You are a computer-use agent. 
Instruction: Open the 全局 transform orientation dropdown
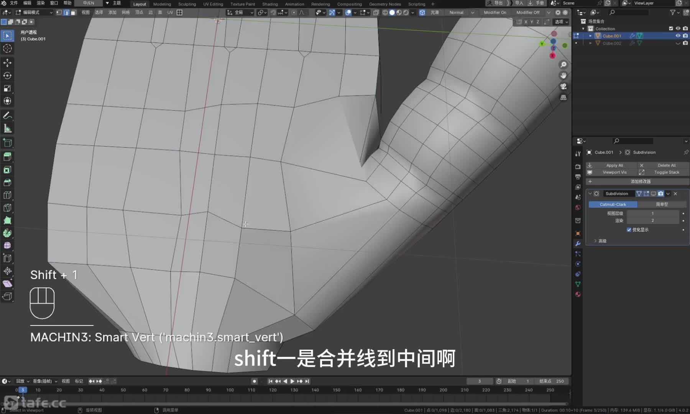coord(240,12)
